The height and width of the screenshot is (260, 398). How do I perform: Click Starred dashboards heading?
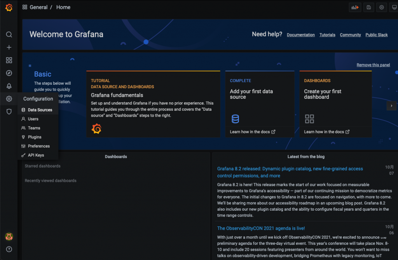pyautogui.click(x=43, y=166)
